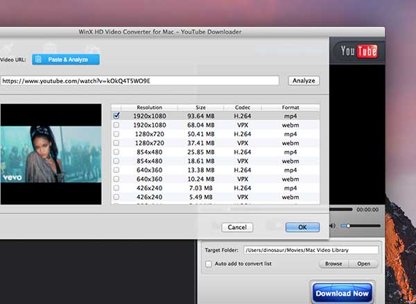Focus the YouTube video URL field
Image resolution: width=416 pixels, height=304 pixels.
[x=140, y=81]
